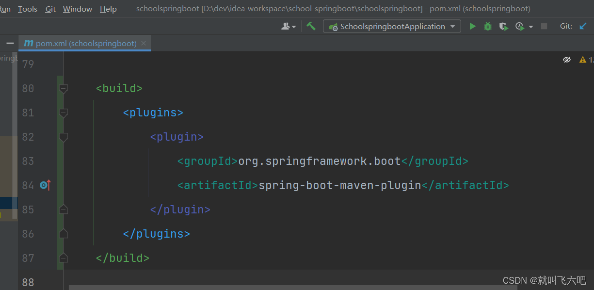The width and height of the screenshot is (594, 290).
Task: Collapse the plugin element fold arrow on line 82
Action: (63, 137)
